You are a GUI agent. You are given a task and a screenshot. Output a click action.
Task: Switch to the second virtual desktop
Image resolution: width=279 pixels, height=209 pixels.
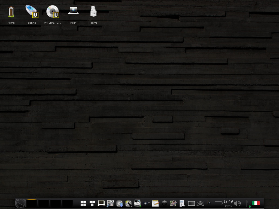tap(44, 203)
